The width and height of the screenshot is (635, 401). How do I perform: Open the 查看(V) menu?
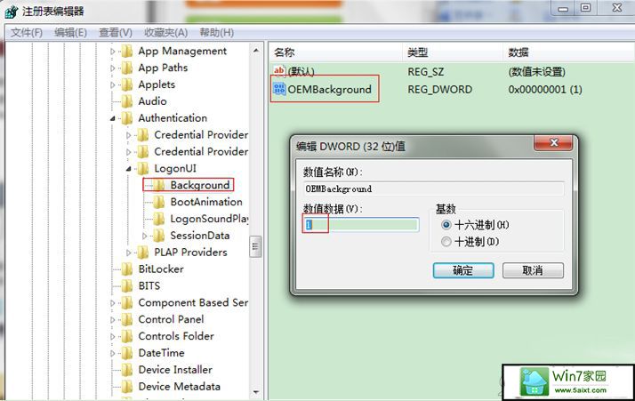click(x=116, y=32)
